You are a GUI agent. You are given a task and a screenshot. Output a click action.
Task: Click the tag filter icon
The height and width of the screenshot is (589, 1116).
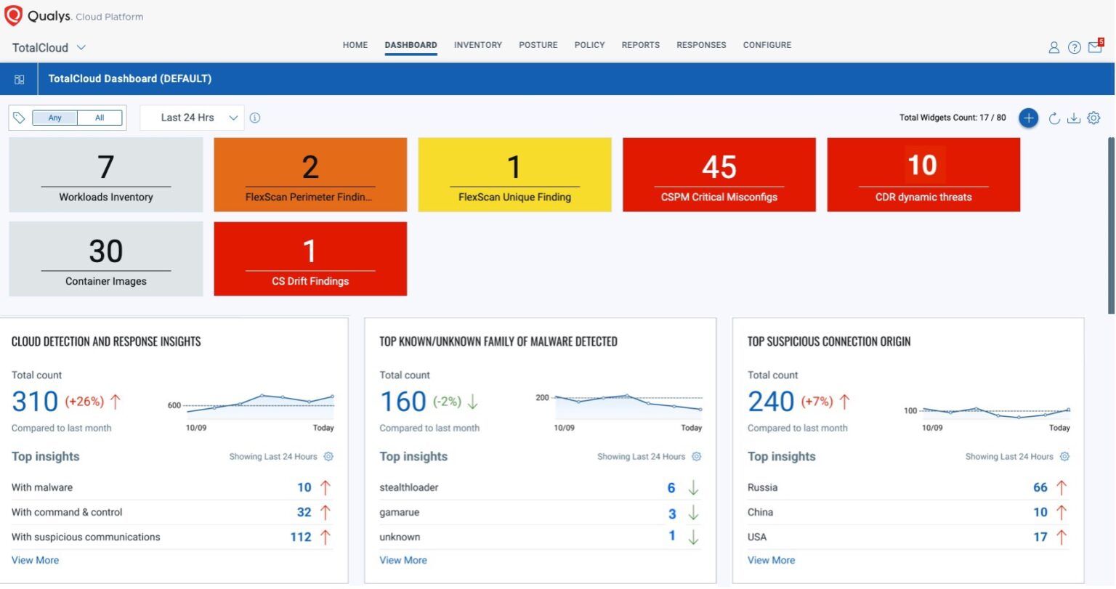(20, 117)
